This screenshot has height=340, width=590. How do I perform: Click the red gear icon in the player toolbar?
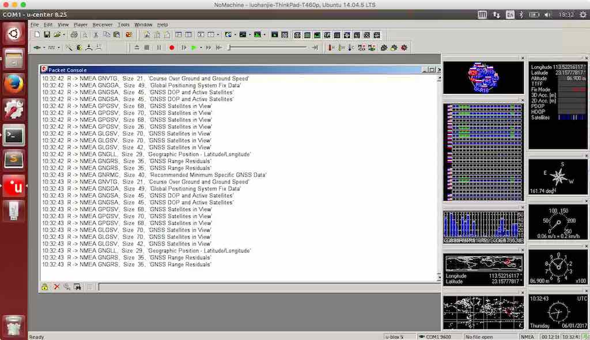[x=404, y=48]
